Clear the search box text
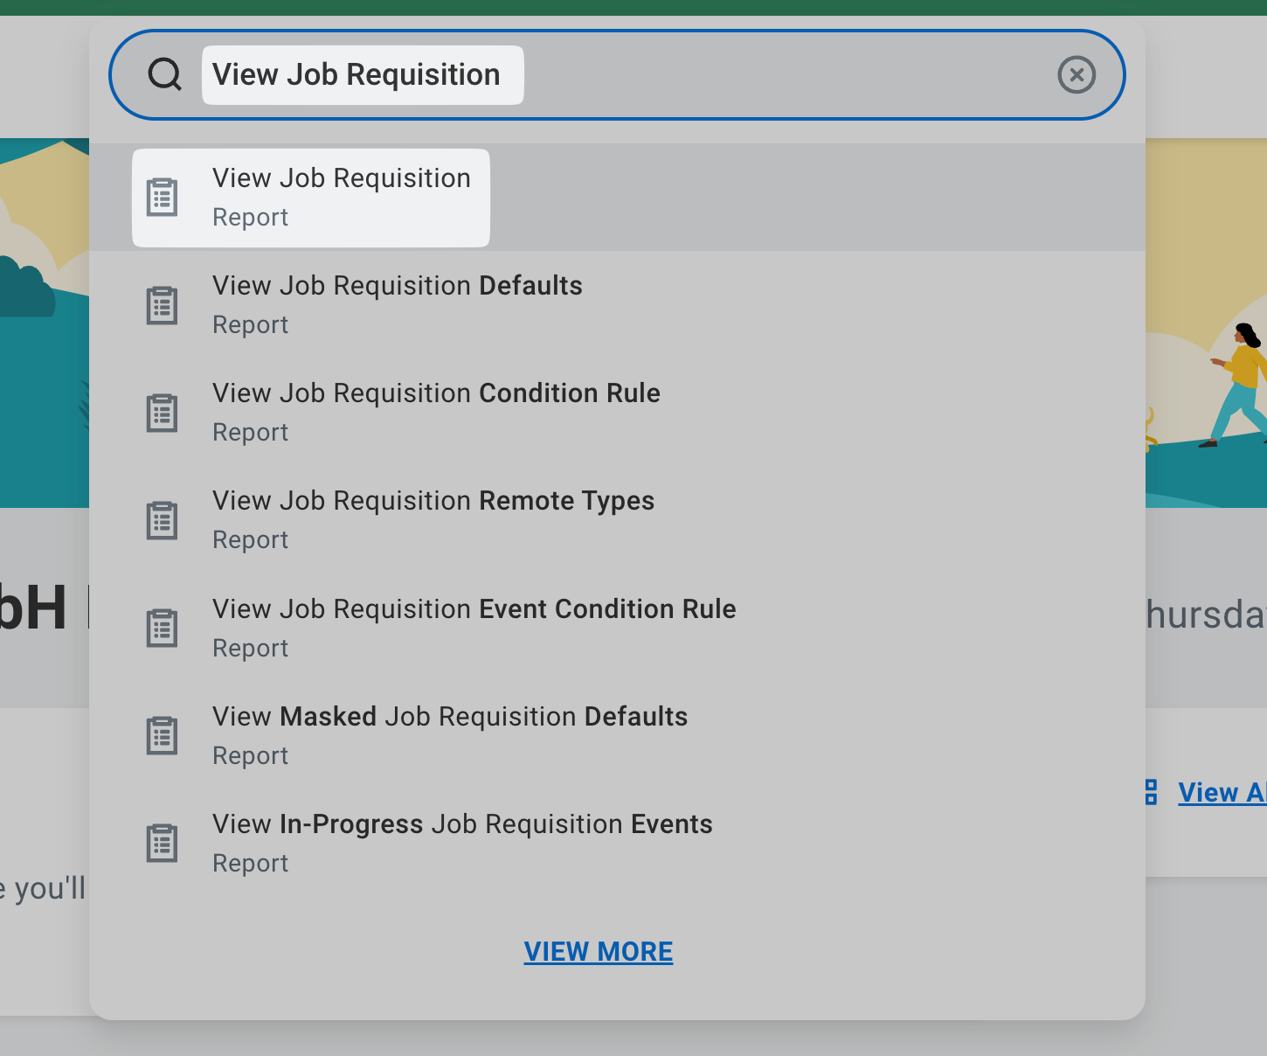 (x=1077, y=75)
